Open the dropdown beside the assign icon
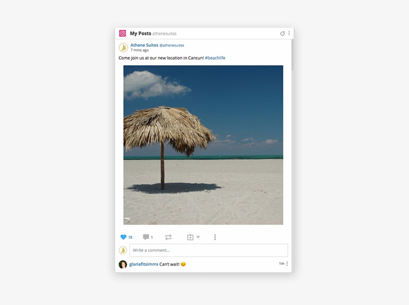 (199, 238)
